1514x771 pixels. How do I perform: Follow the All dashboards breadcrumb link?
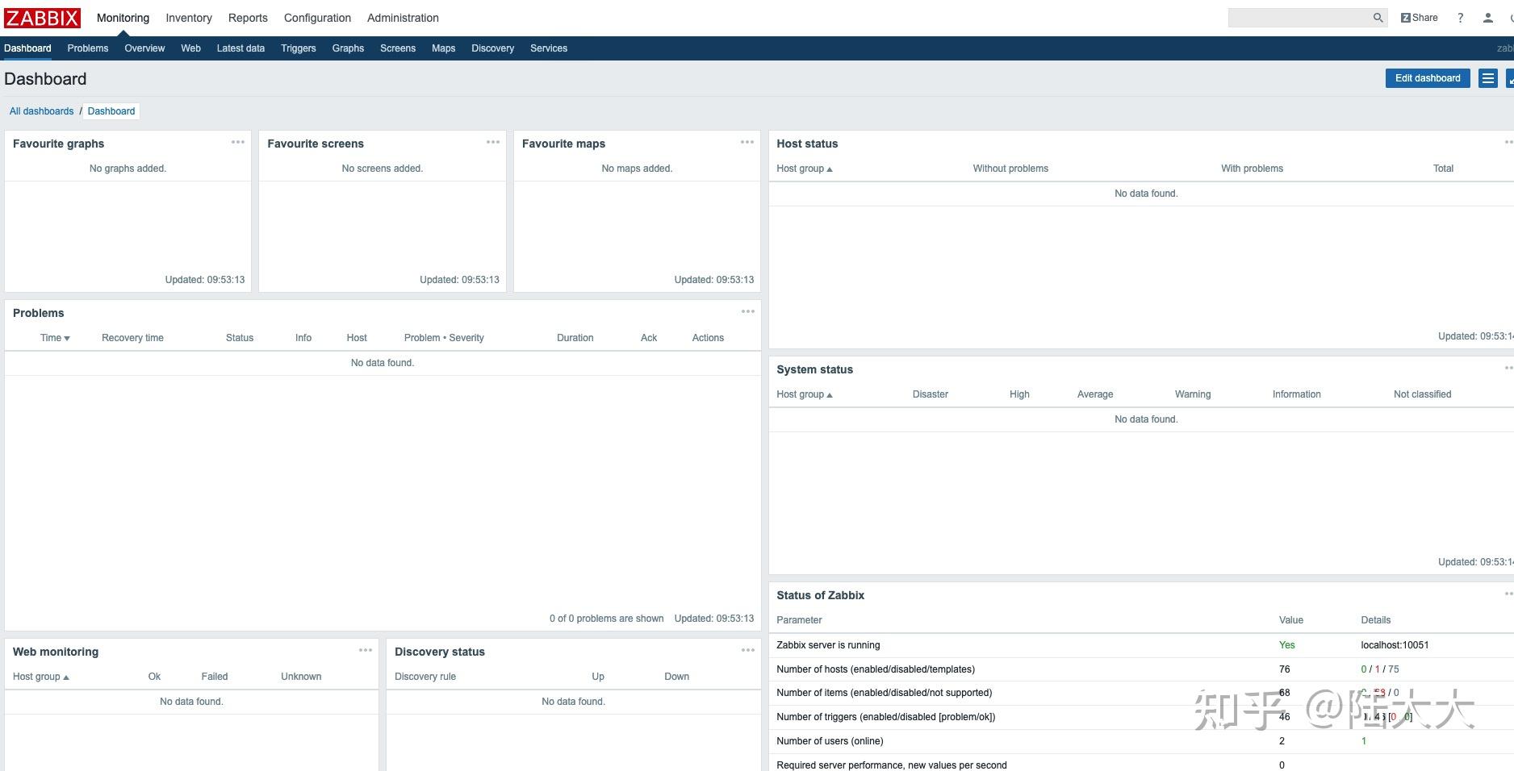point(41,111)
